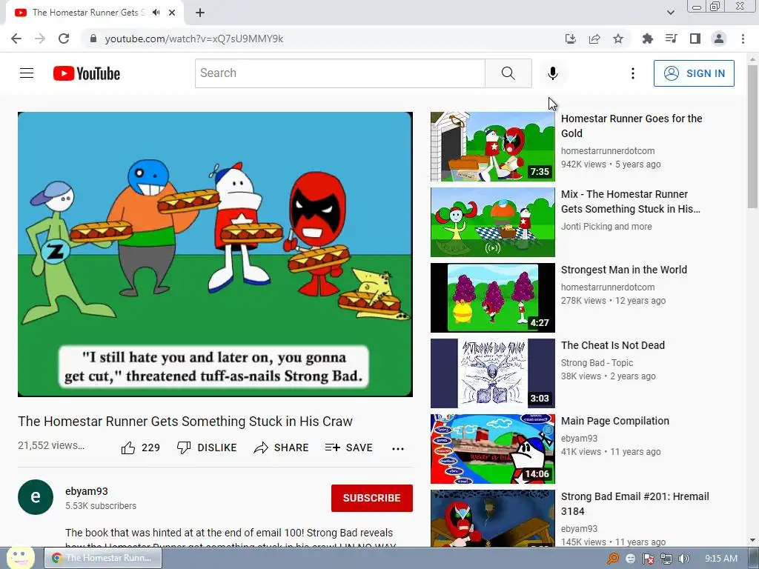Open Chrome three-dot menu

click(x=743, y=39)
